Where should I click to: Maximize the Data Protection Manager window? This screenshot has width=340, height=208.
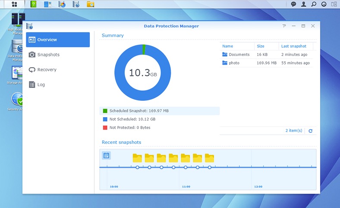pos(303,26)
